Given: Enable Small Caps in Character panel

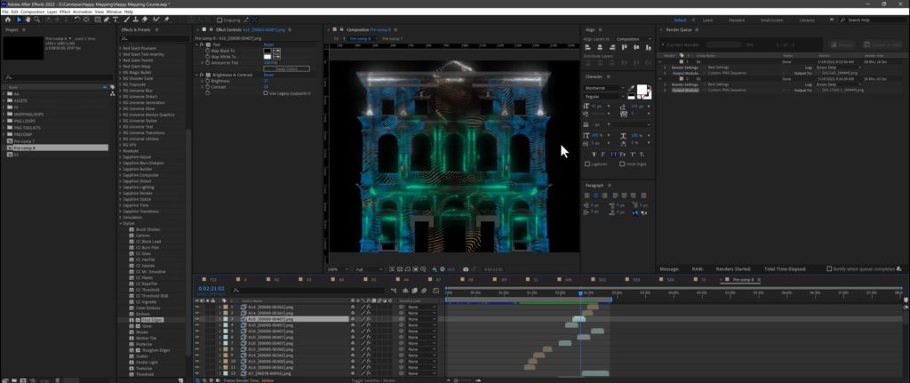Looking at the screenshot, I should tap(623, 154).
